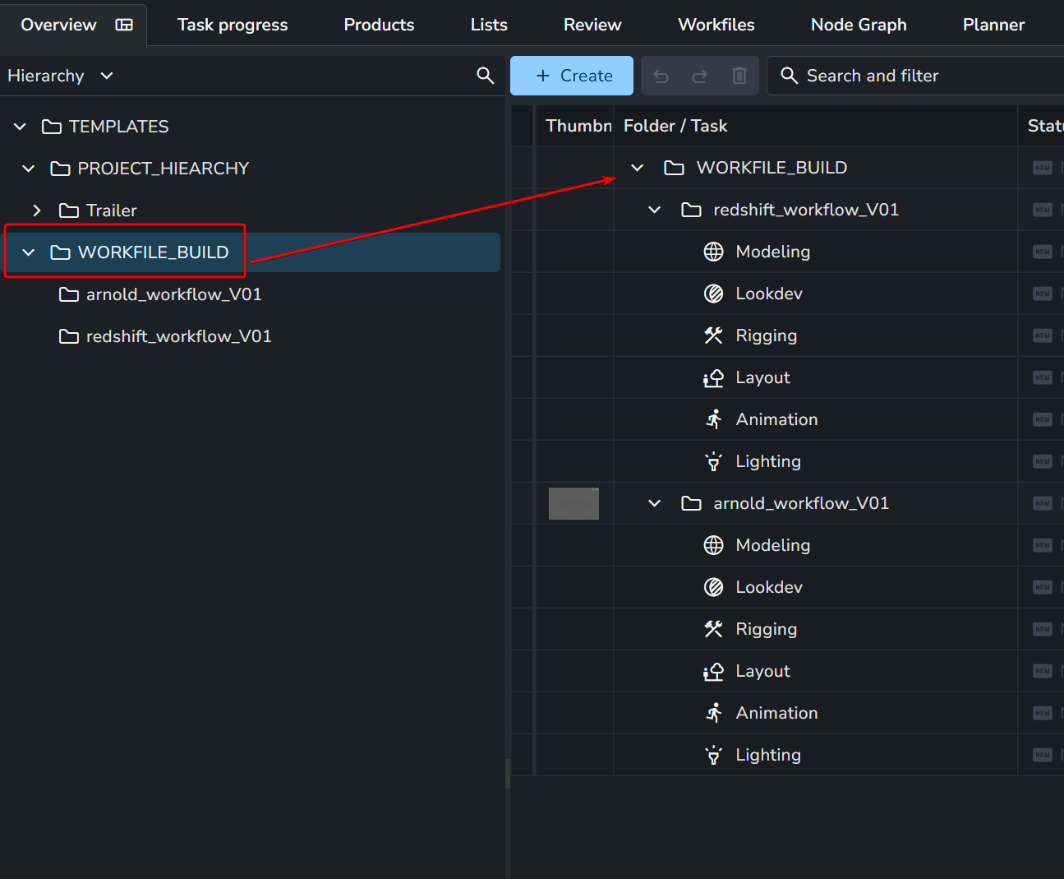The width and height of the screenshot is (1064, 879).
Task: Switch to the Task progress tab
Action: (233, 25)
